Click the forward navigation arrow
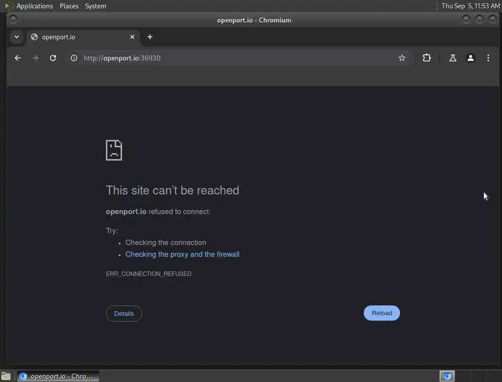This screenshot has height=382, width=502. tap(35, 58)
